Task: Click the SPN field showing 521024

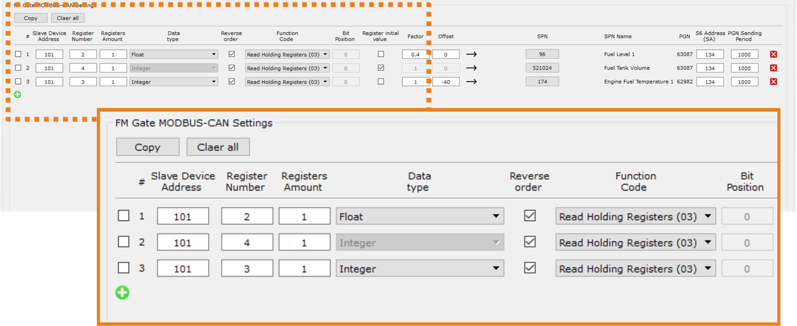Action: pos(542,68)
